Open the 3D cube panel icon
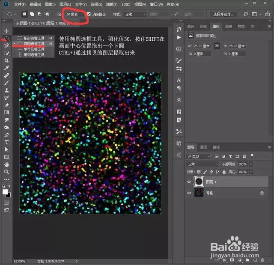 pos(179,143)
